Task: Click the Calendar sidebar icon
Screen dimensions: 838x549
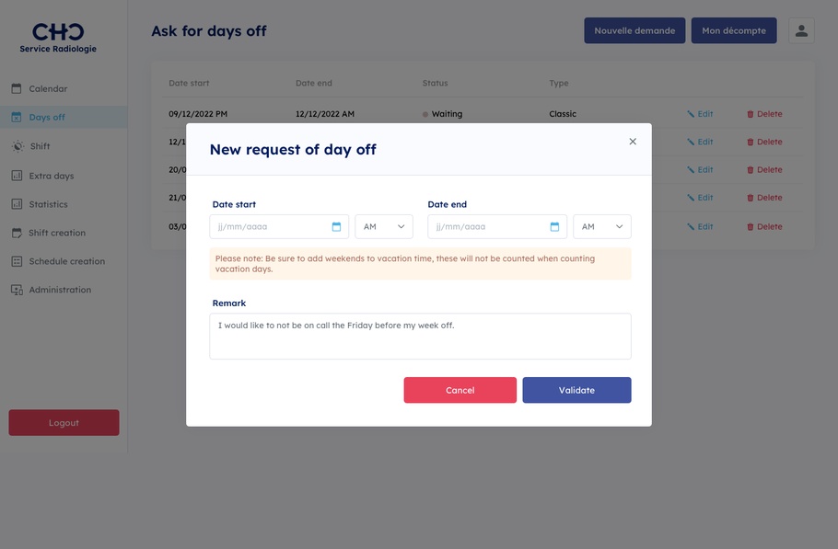Action: pos(17,89)
